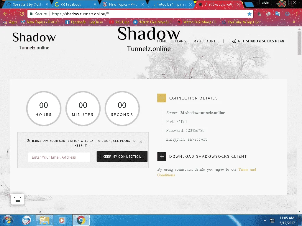
Task: Click the Port value 36170
Action: (x=181, y=122)
